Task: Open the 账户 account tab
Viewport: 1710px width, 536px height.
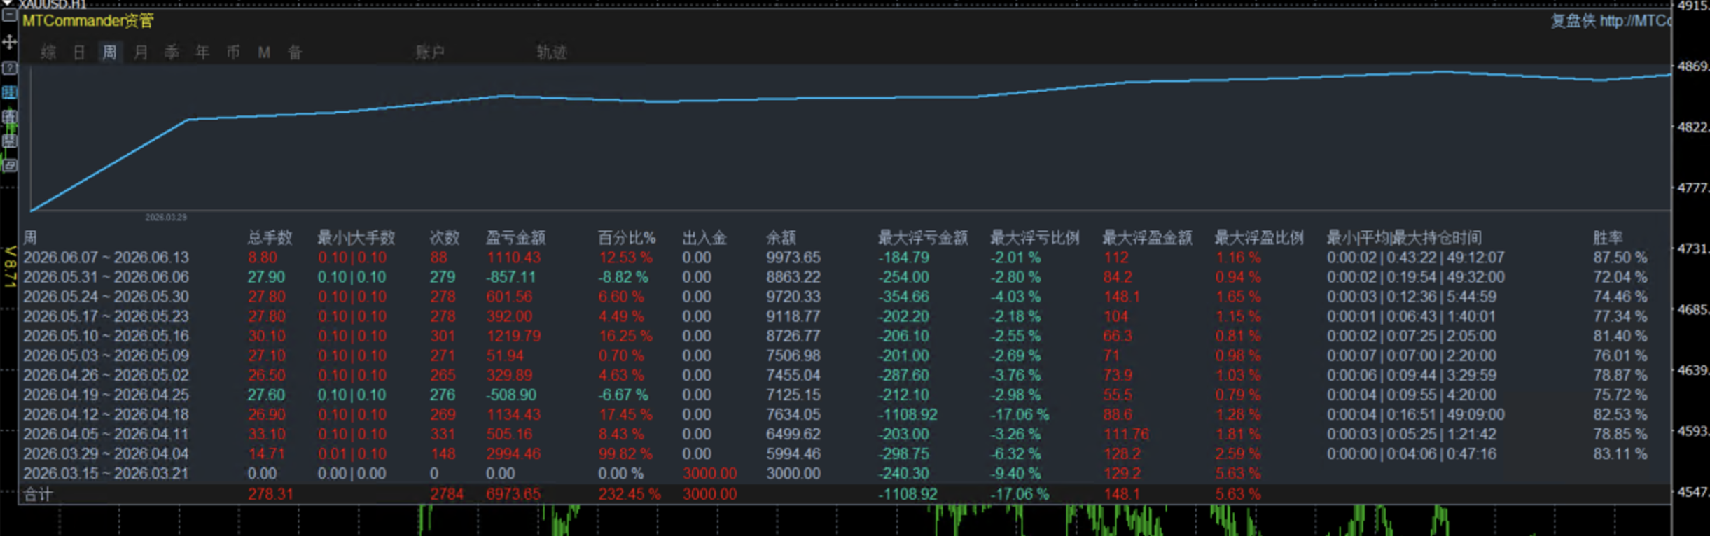Action: pos(430,52)
